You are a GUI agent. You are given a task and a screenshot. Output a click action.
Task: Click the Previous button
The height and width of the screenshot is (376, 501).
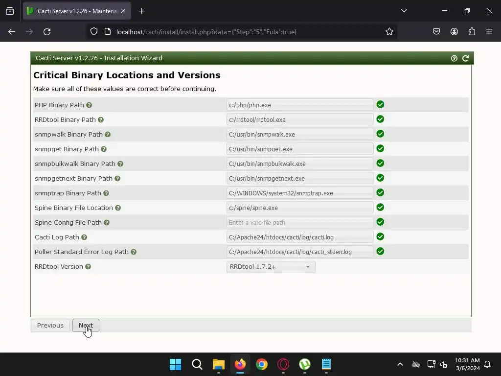(50, 326)
